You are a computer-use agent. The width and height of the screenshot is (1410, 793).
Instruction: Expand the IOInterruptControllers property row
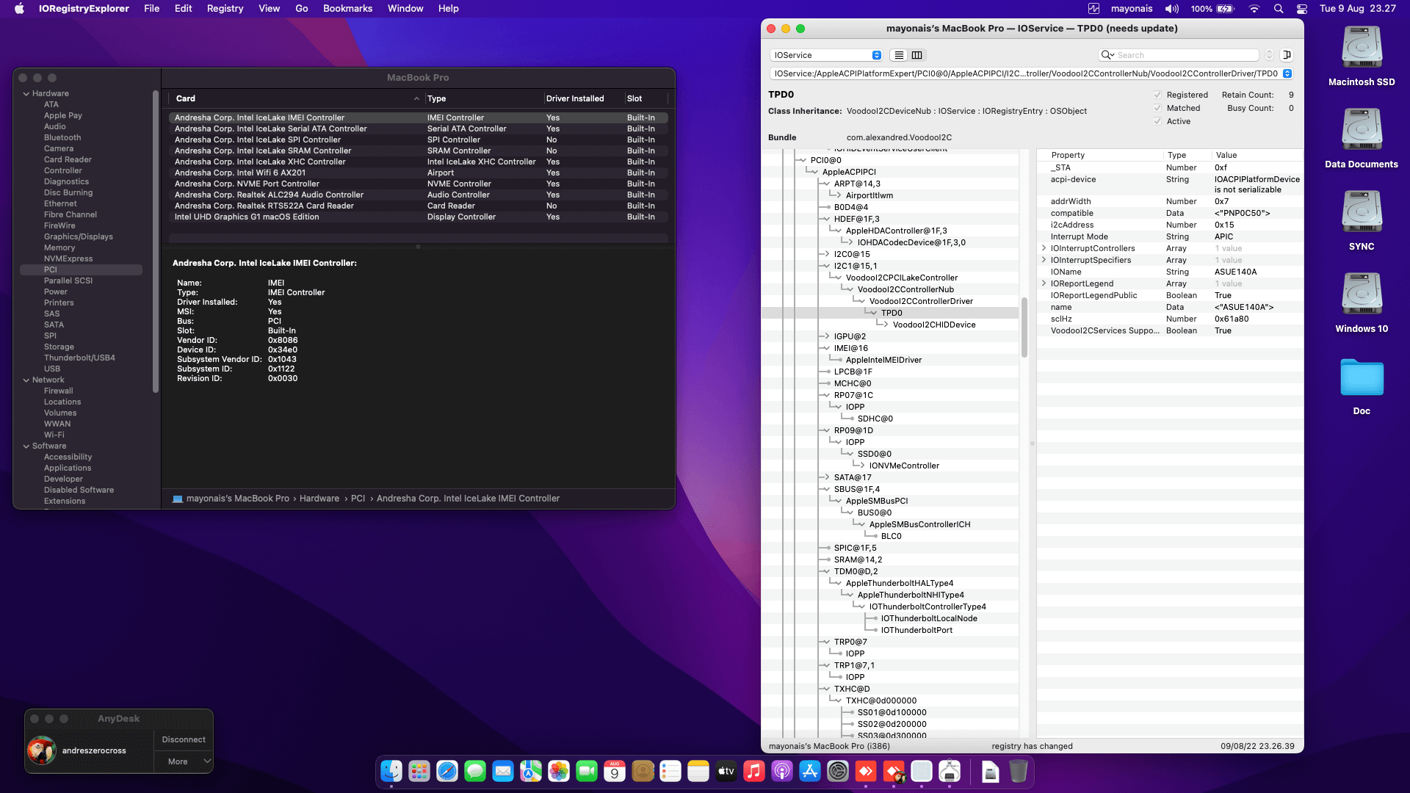click(1044, 248)
